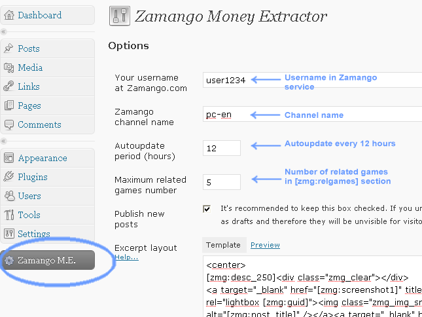Click the Autoupdate period hours field
This screenshot has width=422, height=317.
[222, 148]
